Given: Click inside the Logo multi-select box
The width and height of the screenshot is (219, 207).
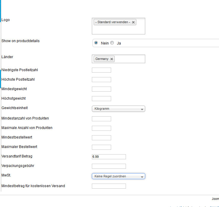Looking at the screenshot, I should 119,30.
